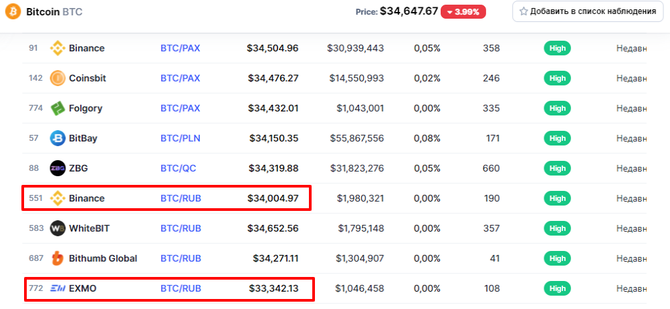The height and width of the screenshot is (309, 670).
Task: Click the High badge in the Folgory row
Action: pyautogui.click(x=557, y=108)
